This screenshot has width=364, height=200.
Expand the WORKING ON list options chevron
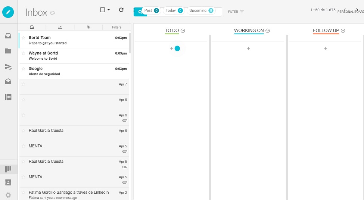click(x=268, y=31)
